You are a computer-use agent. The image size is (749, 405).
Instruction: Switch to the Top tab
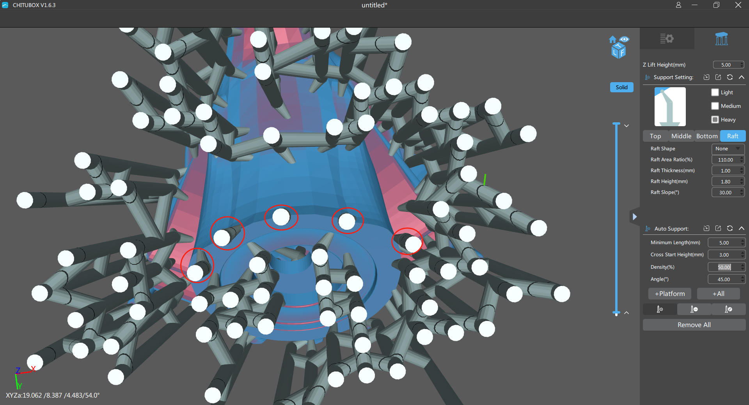click(655, 136)
